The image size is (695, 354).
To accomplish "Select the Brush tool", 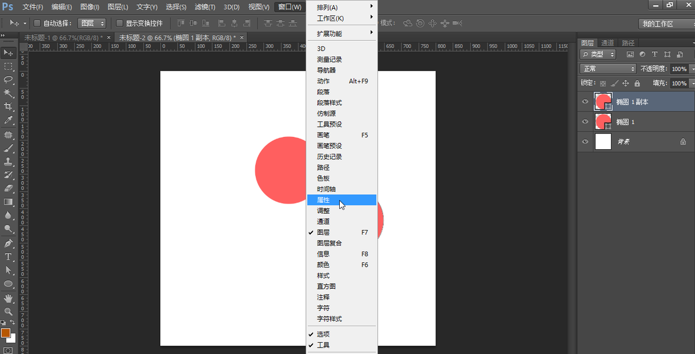I will click(x=8, y=147).
